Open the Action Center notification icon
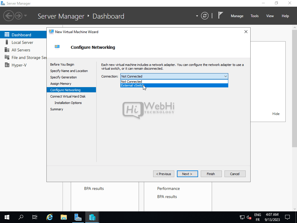 click(287, 217)
